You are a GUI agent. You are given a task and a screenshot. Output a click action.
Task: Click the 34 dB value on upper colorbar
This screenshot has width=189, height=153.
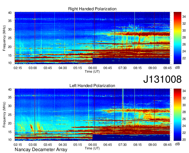click(x=184, y=17)
